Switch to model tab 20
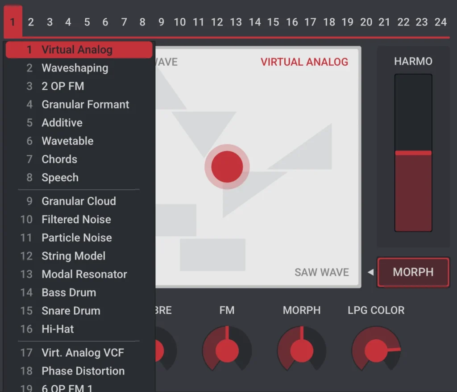This screenshot has height=392, width=457. coord(366,22)
